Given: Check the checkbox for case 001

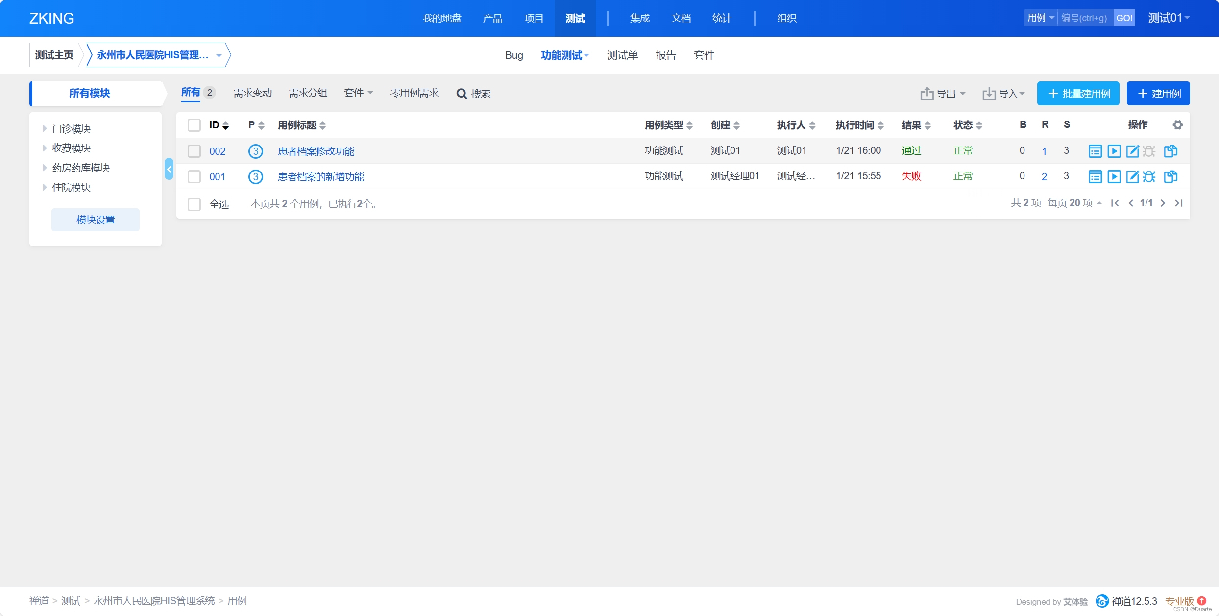Looking at the screenshot, I should pos(194,176).
